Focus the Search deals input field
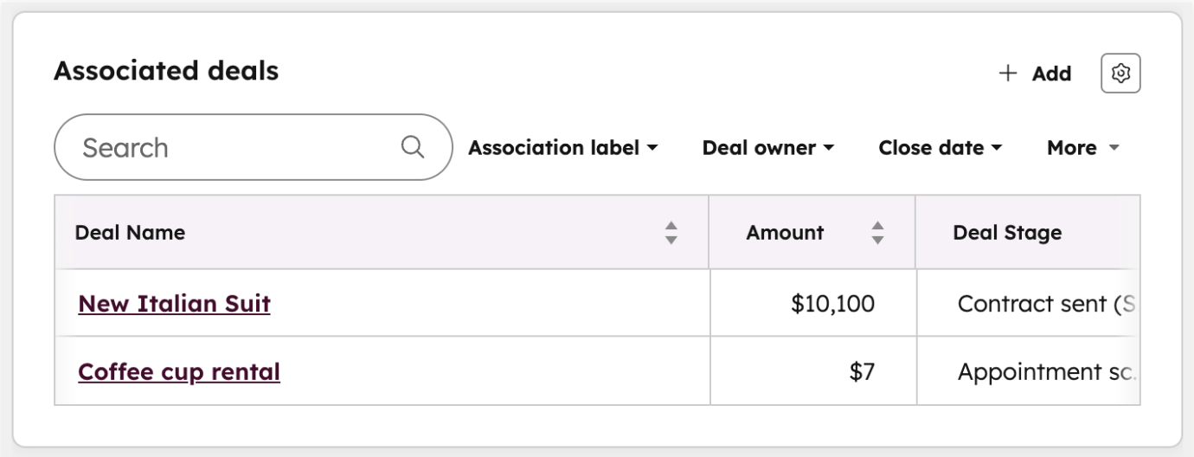Viewport: 1194px width, 457px height. [x=253, y=147]
